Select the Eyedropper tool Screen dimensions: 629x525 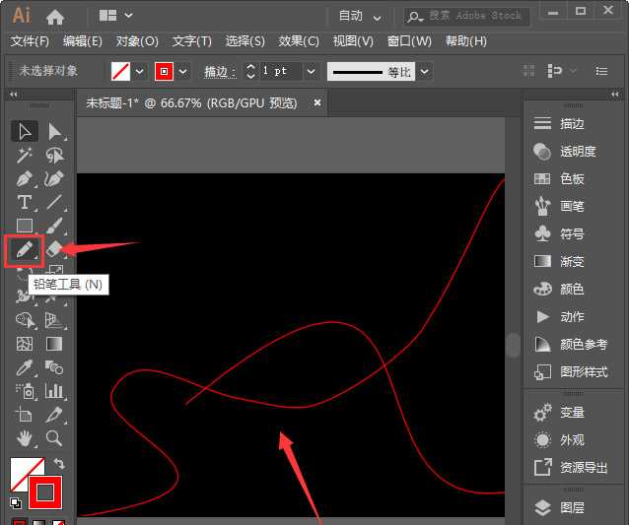pos(25,367)
